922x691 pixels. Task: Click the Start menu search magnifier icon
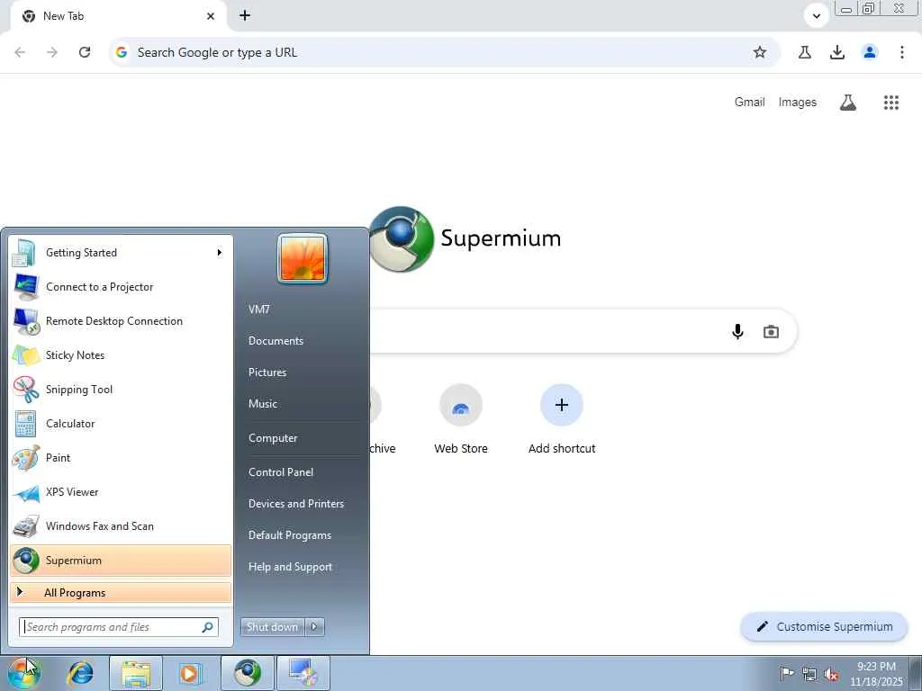coord(208,627)
